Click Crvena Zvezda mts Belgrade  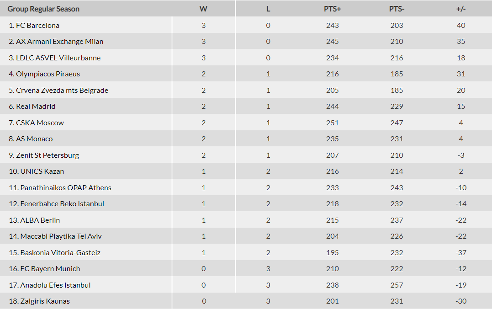(62, 91)
